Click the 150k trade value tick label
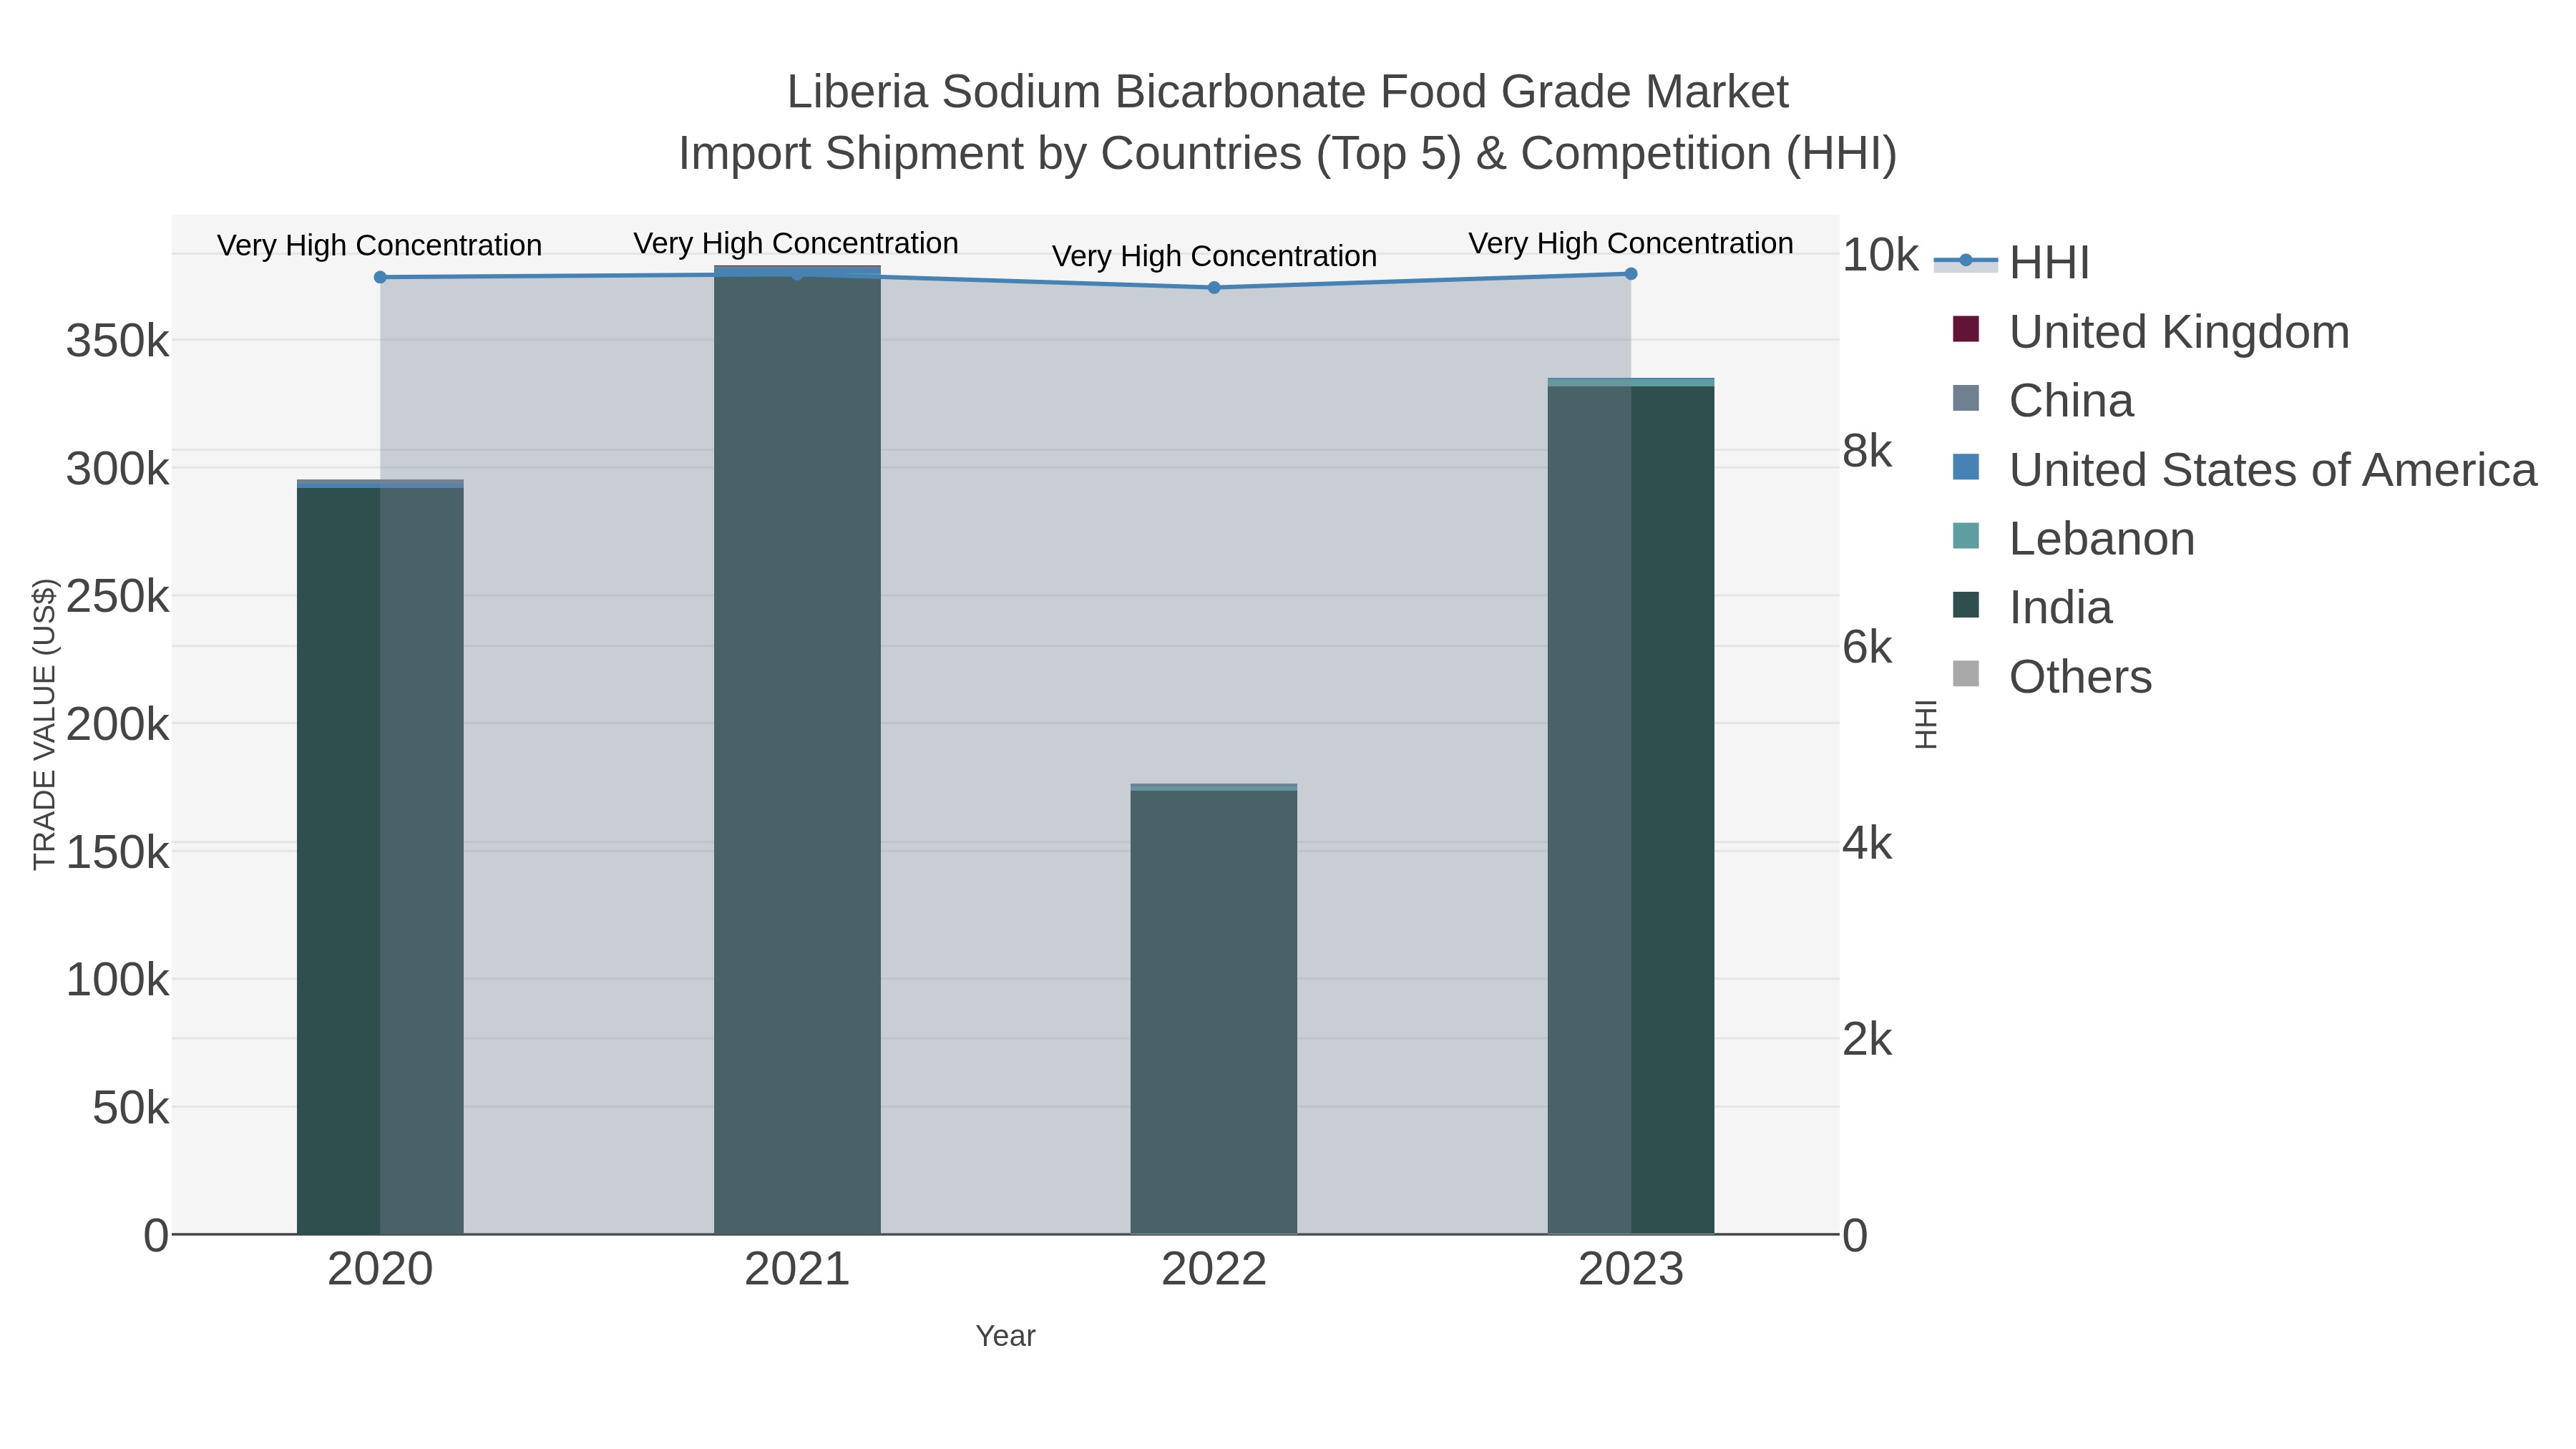 click(x=117, y=852)
